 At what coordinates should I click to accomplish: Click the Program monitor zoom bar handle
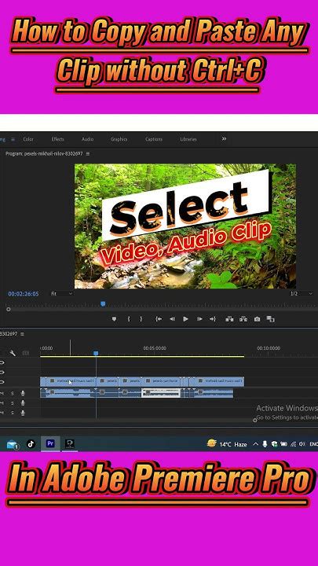click(x=9, y=310)
